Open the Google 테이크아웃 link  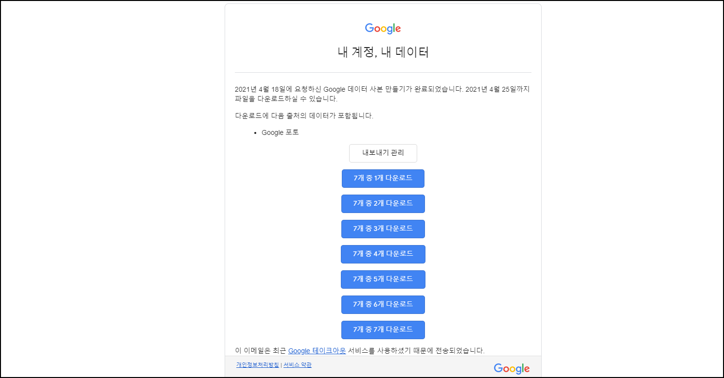tap(317, 351)
